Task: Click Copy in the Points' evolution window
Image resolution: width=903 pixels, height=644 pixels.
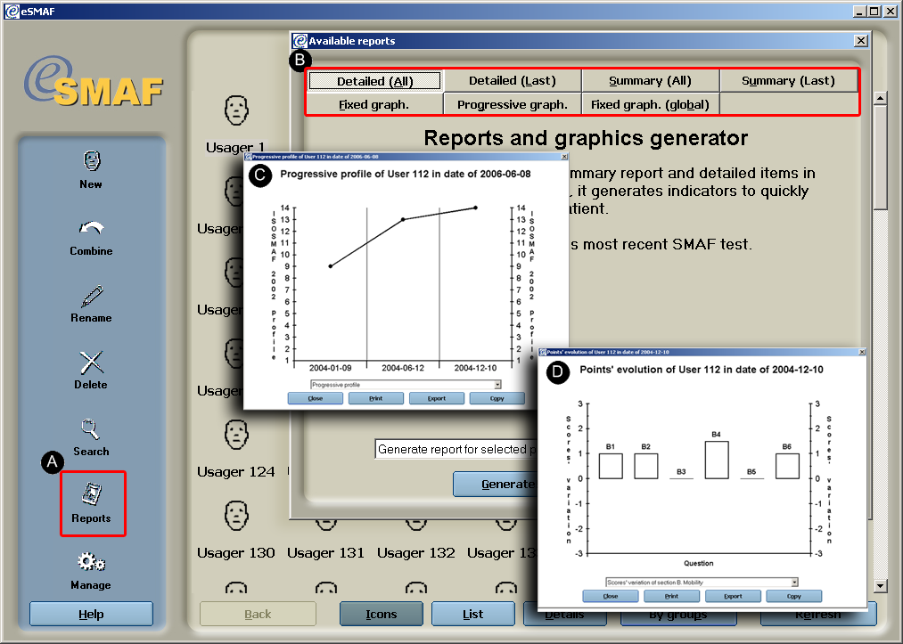Action: tap(794, 596)
